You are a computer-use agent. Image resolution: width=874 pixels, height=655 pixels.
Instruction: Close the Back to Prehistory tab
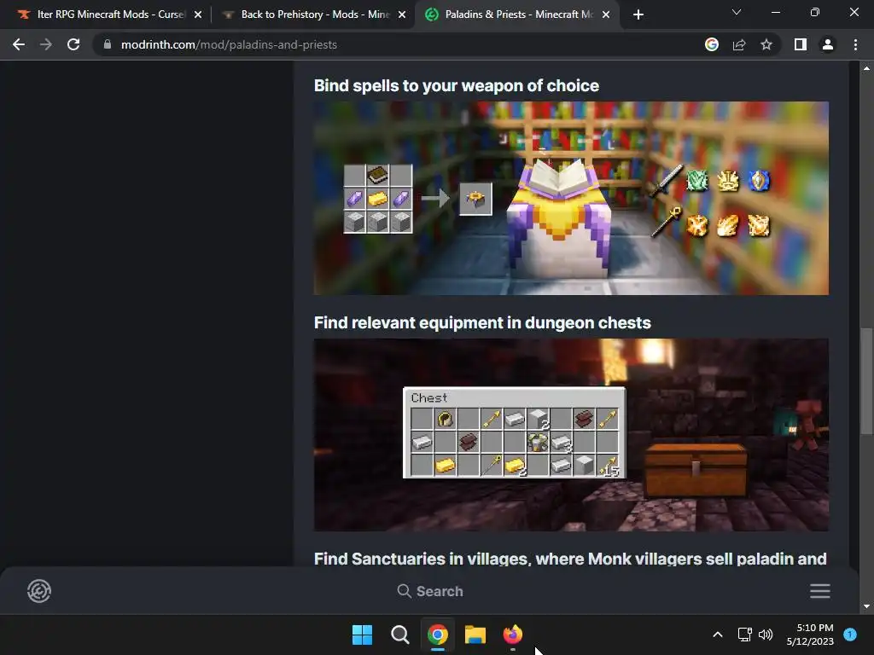(x=402, y=14)
